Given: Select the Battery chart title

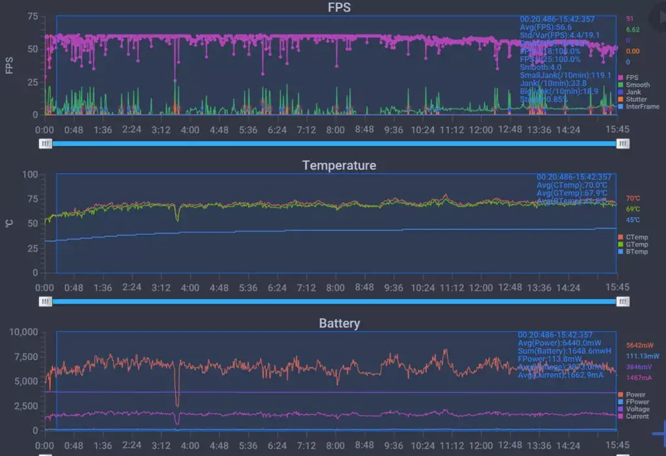Looking at the screenshot, I should [x=340, y=323].
